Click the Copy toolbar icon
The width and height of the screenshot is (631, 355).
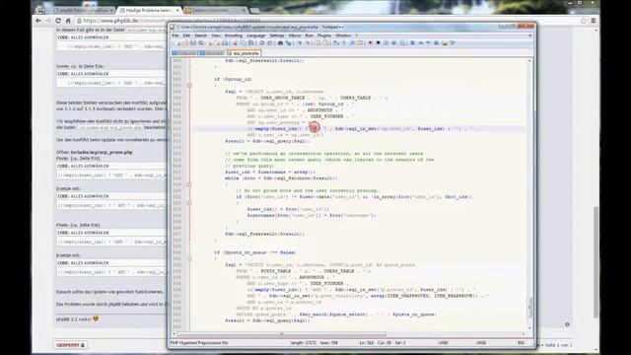(244, 42)
